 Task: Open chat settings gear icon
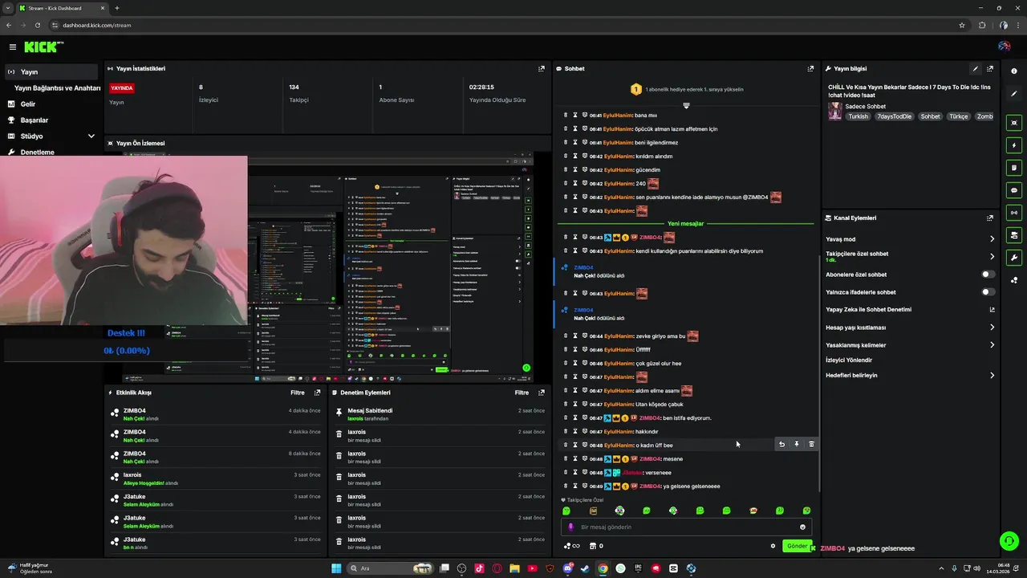(x=773, y=546)
